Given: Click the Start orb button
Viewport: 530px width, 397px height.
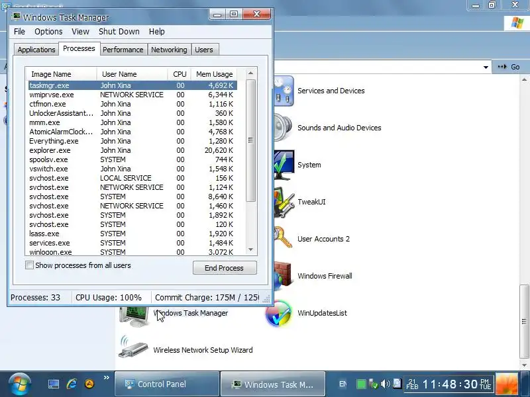Looking at the screenshot, I should pos(20,384).
